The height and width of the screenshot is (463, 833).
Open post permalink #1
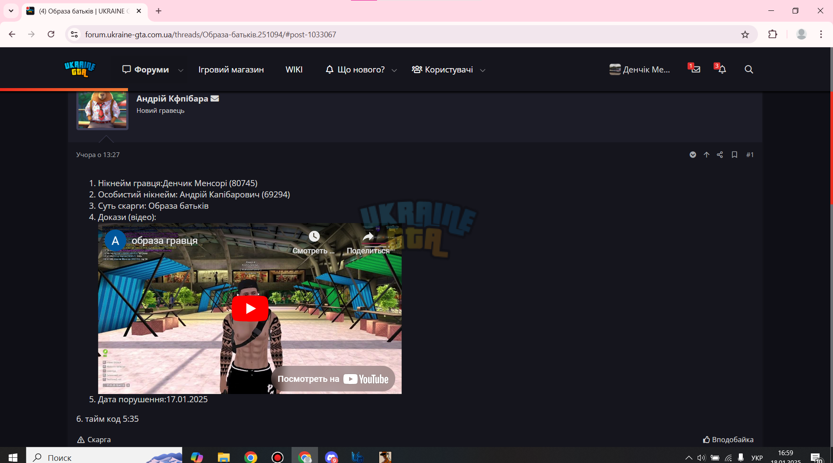coord(750,154)
